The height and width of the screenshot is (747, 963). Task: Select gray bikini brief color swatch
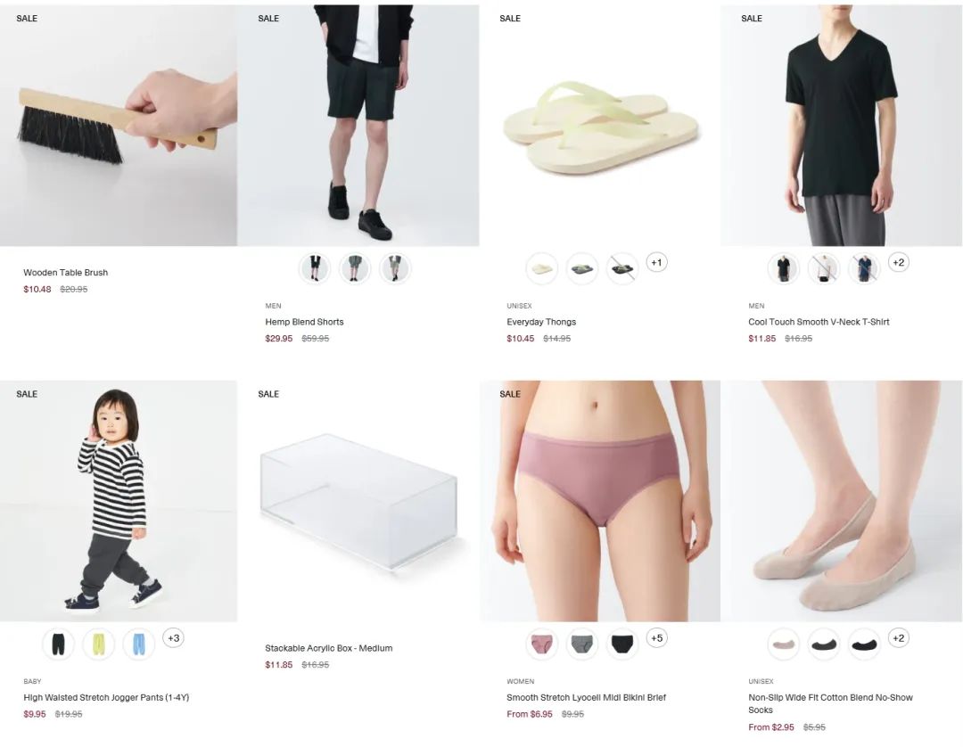pyautogui.click(x=581, y=644)
